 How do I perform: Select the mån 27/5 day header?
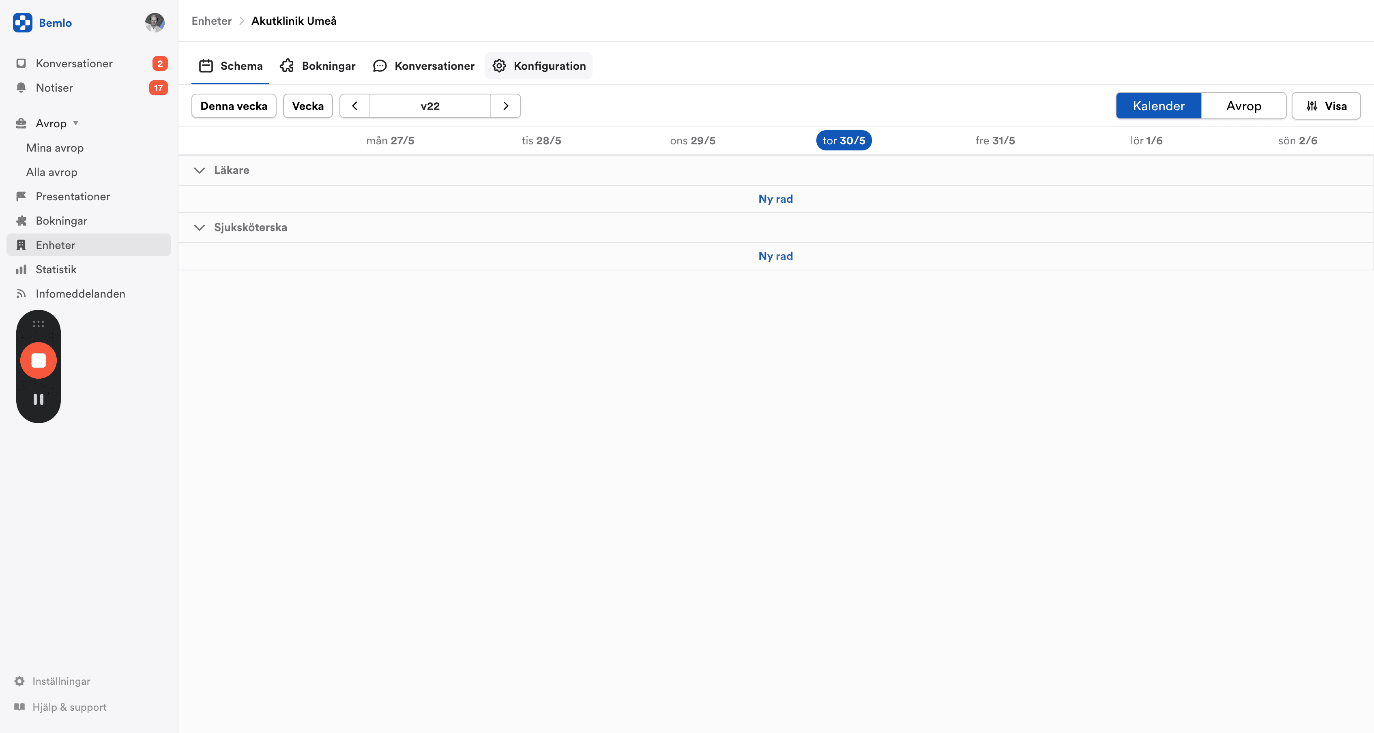tap(390, 140)
